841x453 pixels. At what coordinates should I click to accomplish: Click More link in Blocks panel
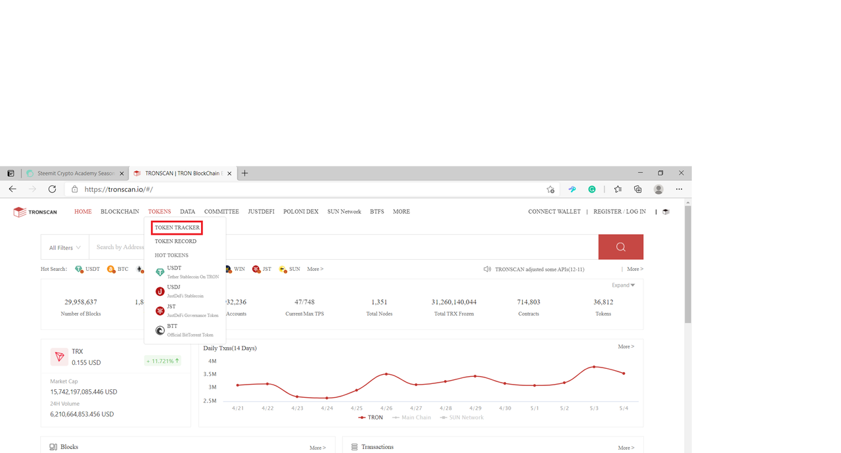point(317,448)
